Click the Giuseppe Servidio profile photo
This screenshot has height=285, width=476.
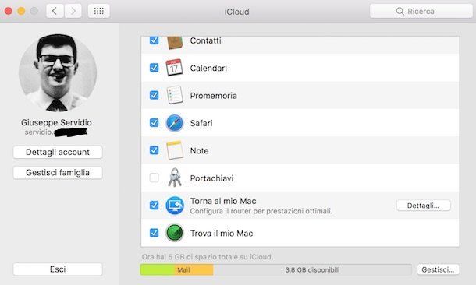58,73
